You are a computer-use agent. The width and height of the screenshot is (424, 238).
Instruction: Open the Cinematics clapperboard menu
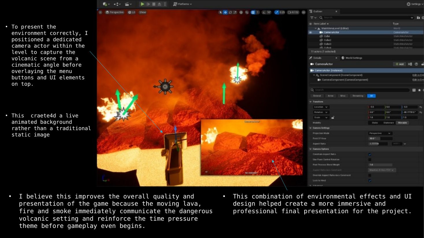click(x=128, y=4)
